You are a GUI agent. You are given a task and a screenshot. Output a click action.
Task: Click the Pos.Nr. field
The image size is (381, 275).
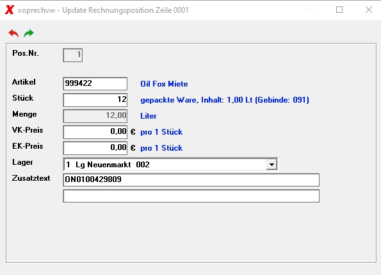(72, 55)
